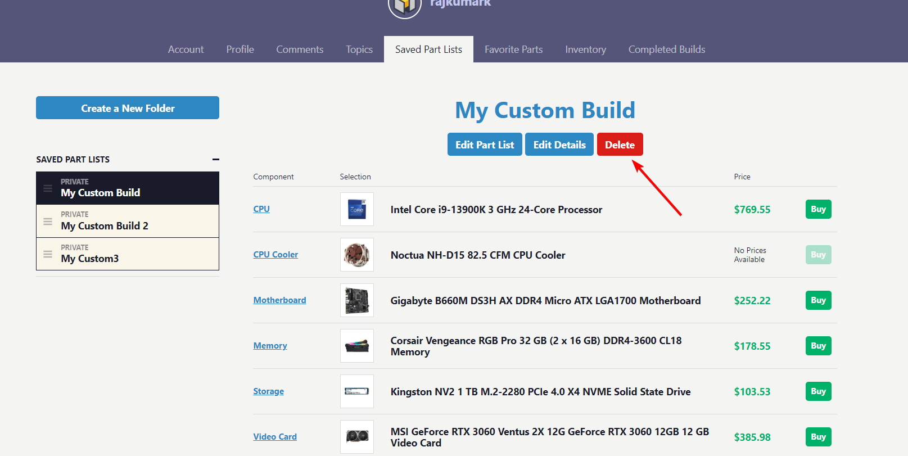This screenshot has width=908, height=456.
Task: Click Corsair Vengeance RGB Pro product name
Action: 536,346
